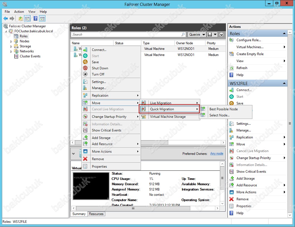Click the Refresh icon in Actions pane
Screen dimensions: 295x227
click(231, 68)
